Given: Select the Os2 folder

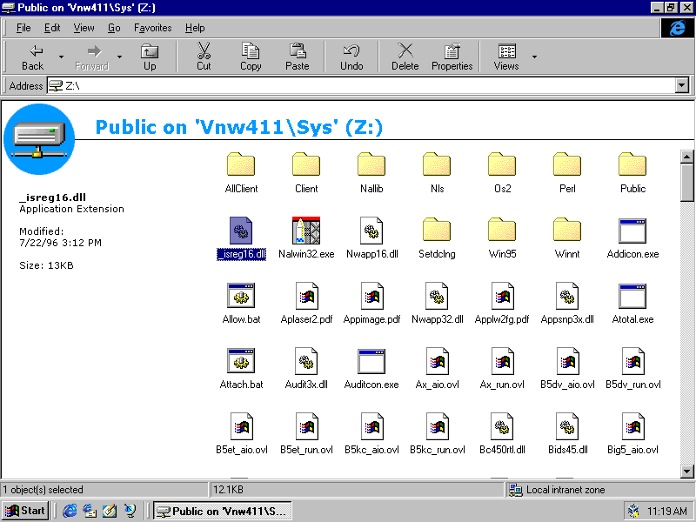Looking at the screenshot, I should (x=502, y=173).
